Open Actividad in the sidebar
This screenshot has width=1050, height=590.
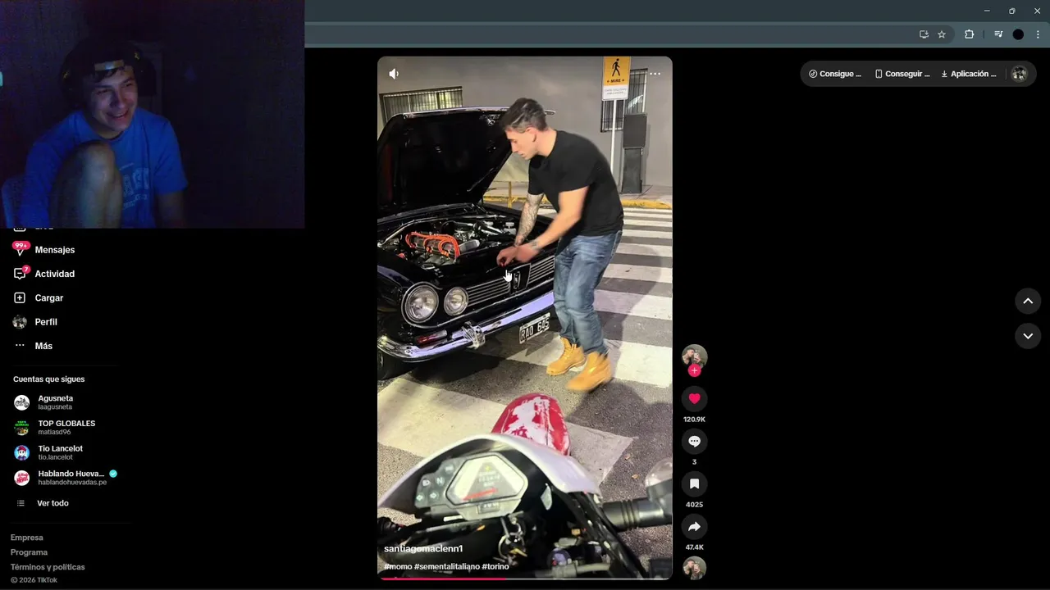(54, 274)
